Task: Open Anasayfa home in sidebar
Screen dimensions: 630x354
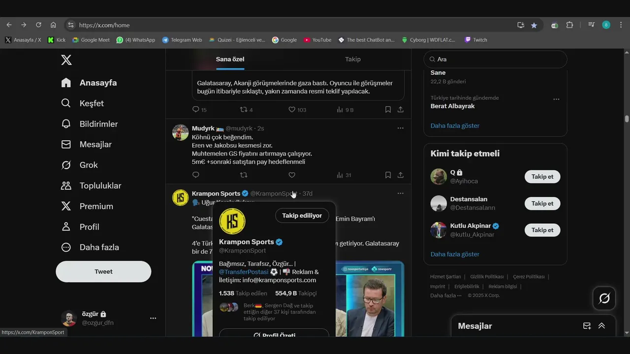Action: [89, 83]
